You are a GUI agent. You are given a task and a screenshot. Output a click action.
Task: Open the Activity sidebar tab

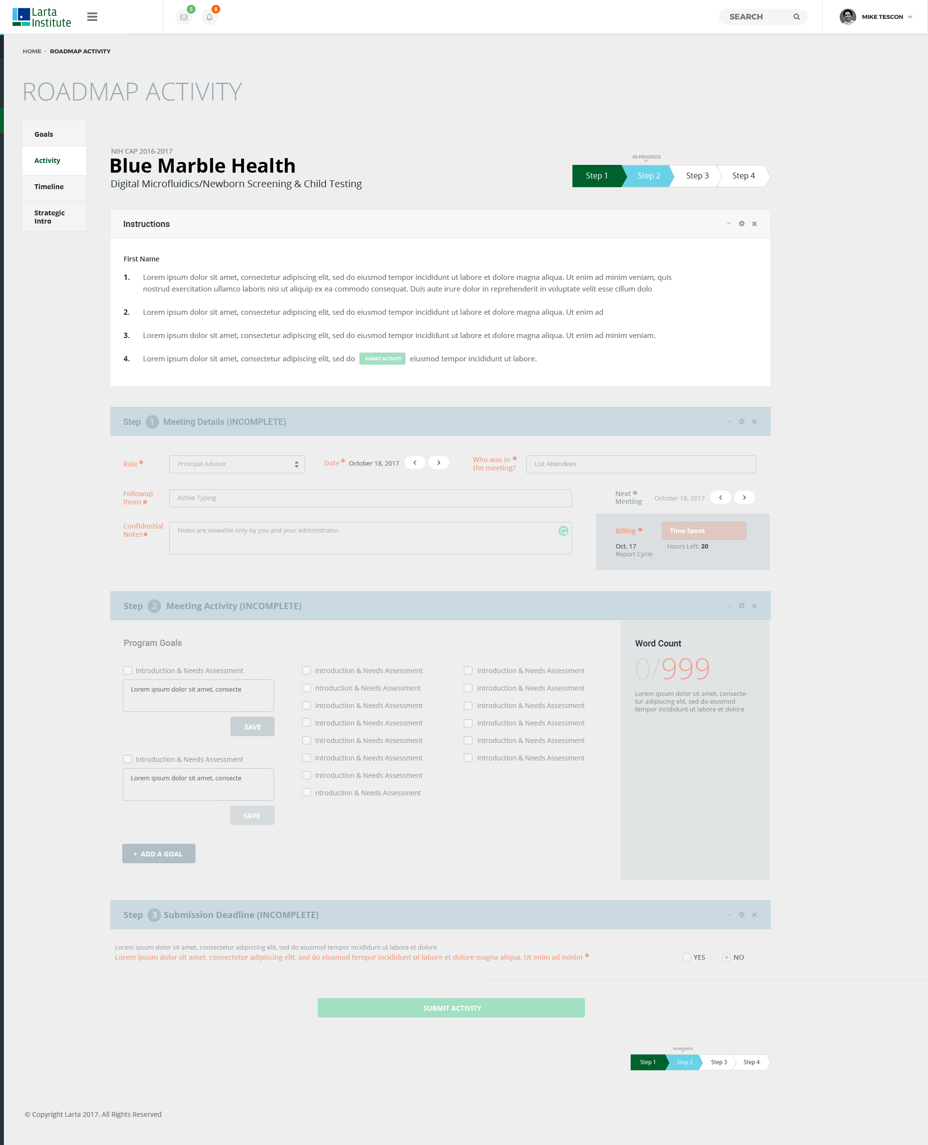click(54, 161)
